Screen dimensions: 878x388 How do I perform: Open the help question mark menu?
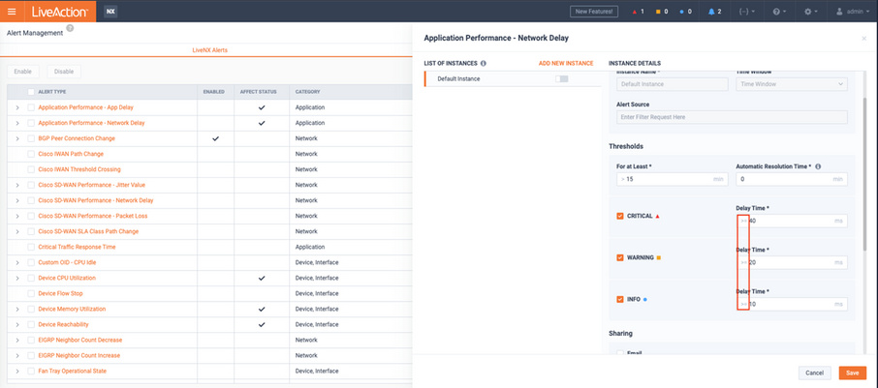(779, 12)
